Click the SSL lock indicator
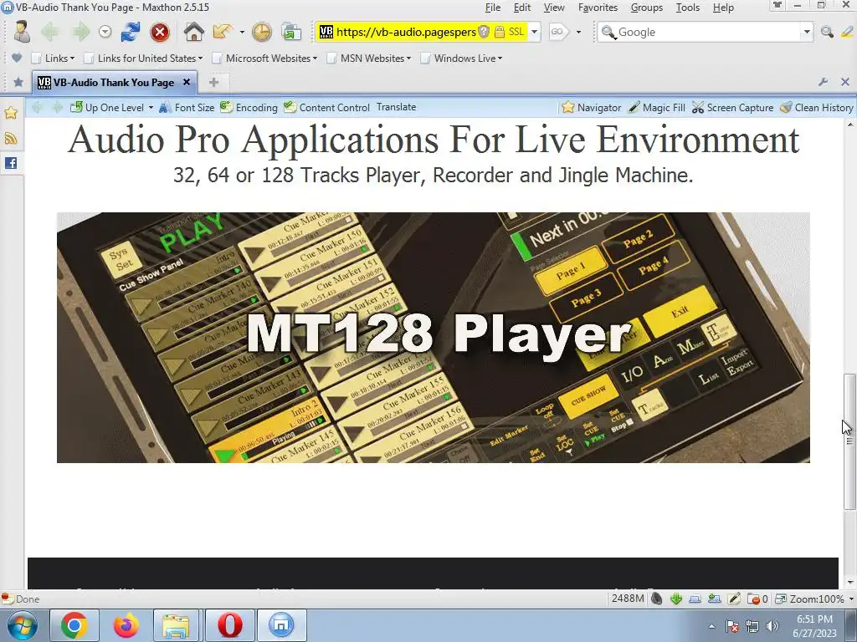 coord(508,32)
